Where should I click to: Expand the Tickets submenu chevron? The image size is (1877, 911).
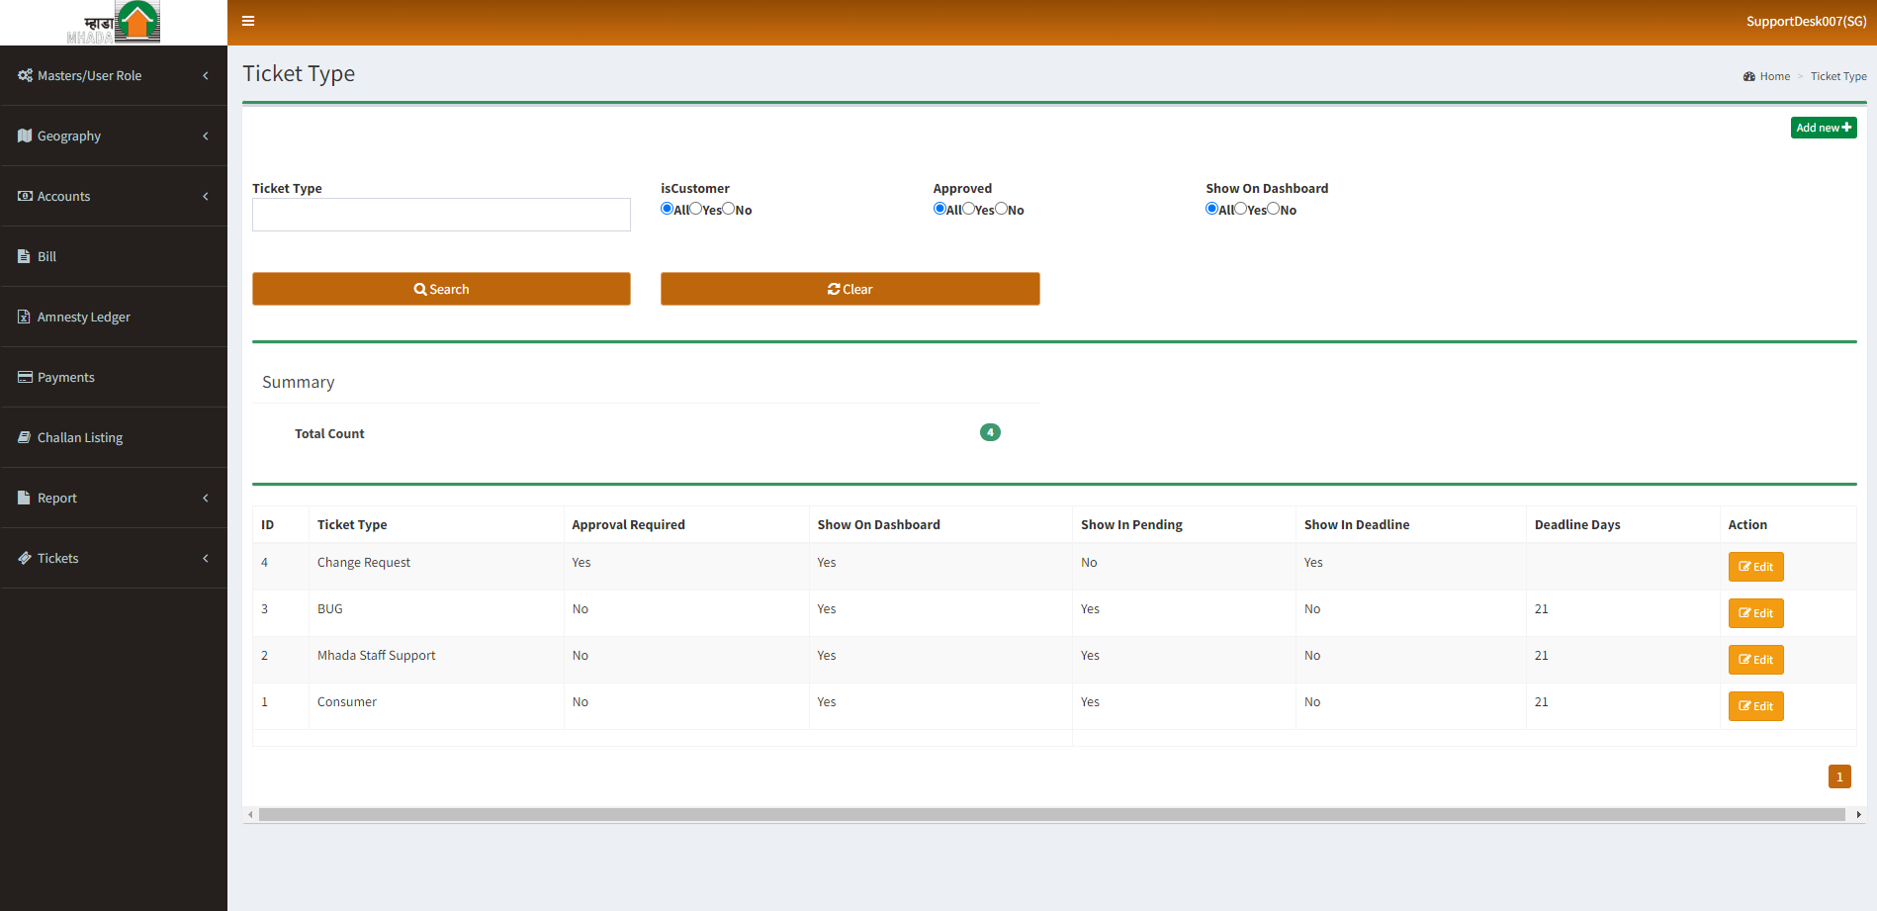tap(206, 558)
